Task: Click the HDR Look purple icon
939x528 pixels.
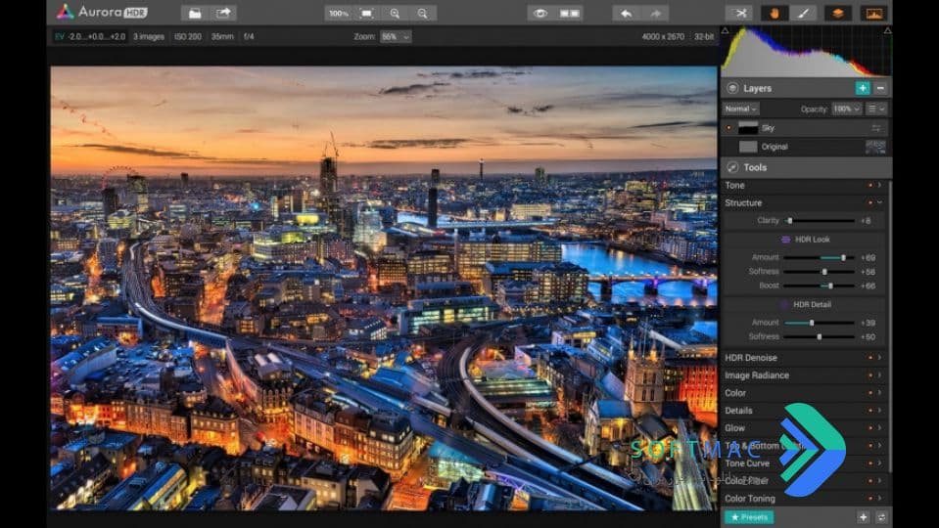Action: pyautogui.click(x=785, y=240)
